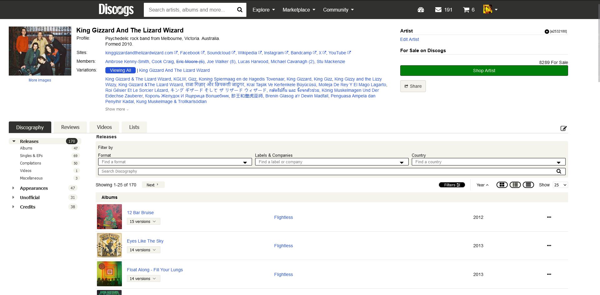Filter by Miscellaneous in sidebar
The height and width of the screenshot is (295, 600).
click(31, 178)
